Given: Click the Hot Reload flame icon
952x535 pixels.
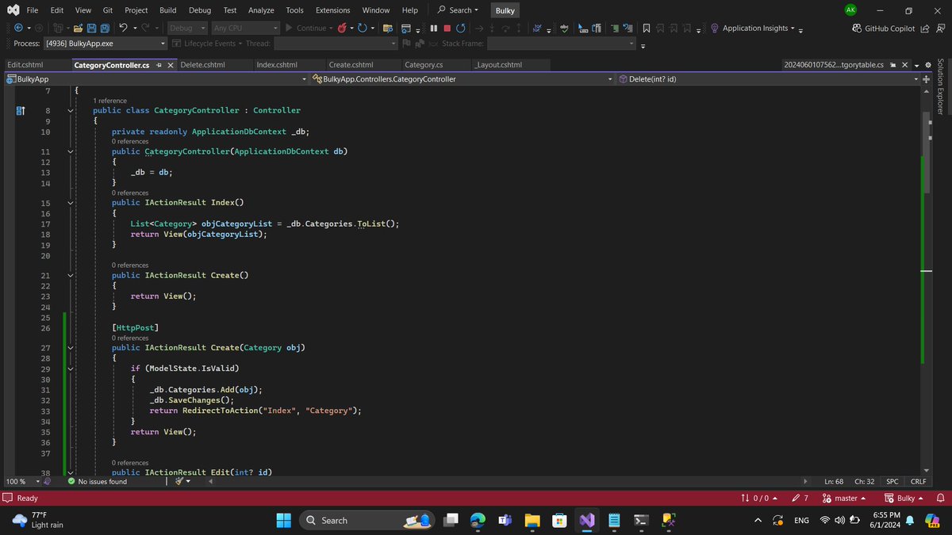Looking at the screenshot, I should (342, 28).
